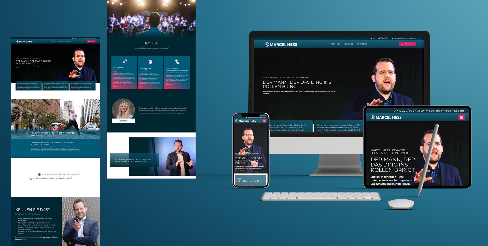Click the phone number on the tablet top bar
Screen dimensions: 488x246
tap(410, 111)
